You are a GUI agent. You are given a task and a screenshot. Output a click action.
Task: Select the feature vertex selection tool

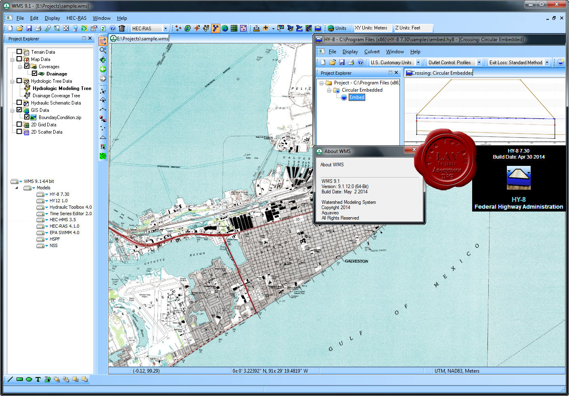pos(103,100)
